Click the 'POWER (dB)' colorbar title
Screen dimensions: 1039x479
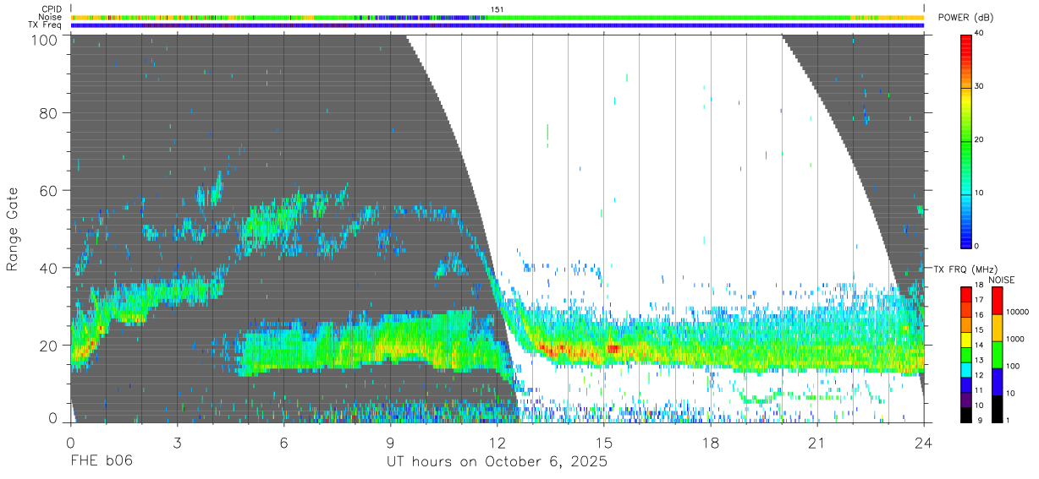pyautogui.click(x=966, y=18)
